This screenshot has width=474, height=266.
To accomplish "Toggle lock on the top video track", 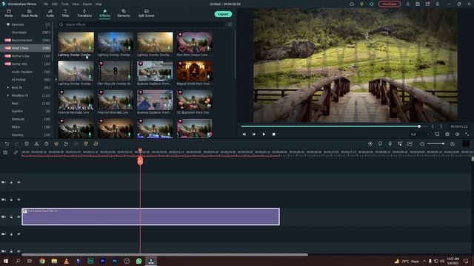I will pyautogui.click(x=12, y=183).
